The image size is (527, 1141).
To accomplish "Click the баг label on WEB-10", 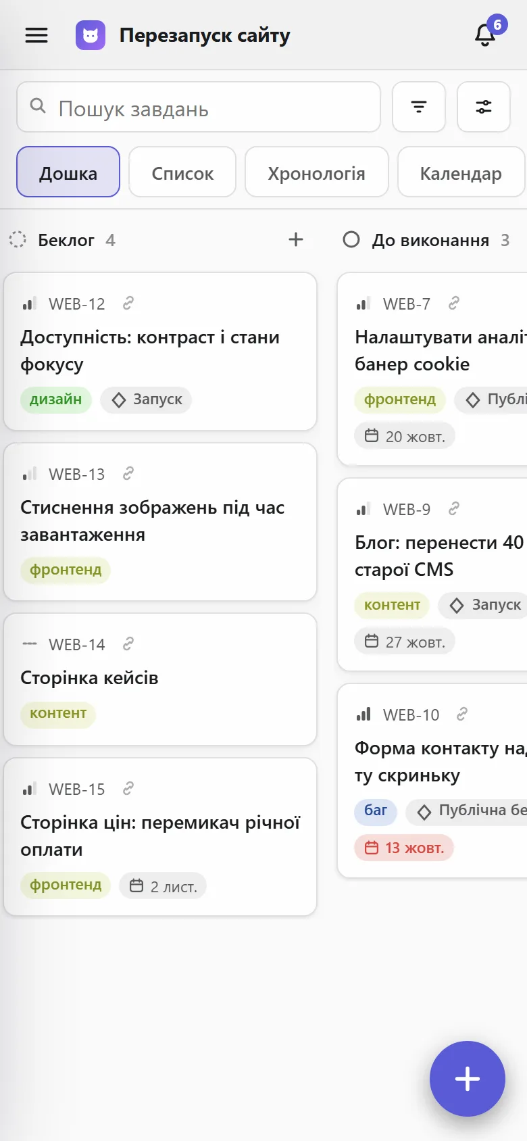I will tap(376, 810).
